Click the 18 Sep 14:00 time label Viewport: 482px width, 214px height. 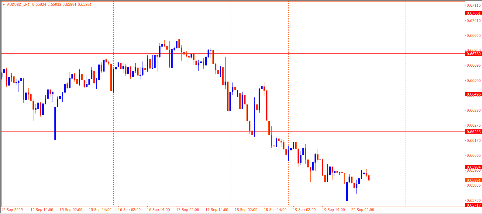275,209
